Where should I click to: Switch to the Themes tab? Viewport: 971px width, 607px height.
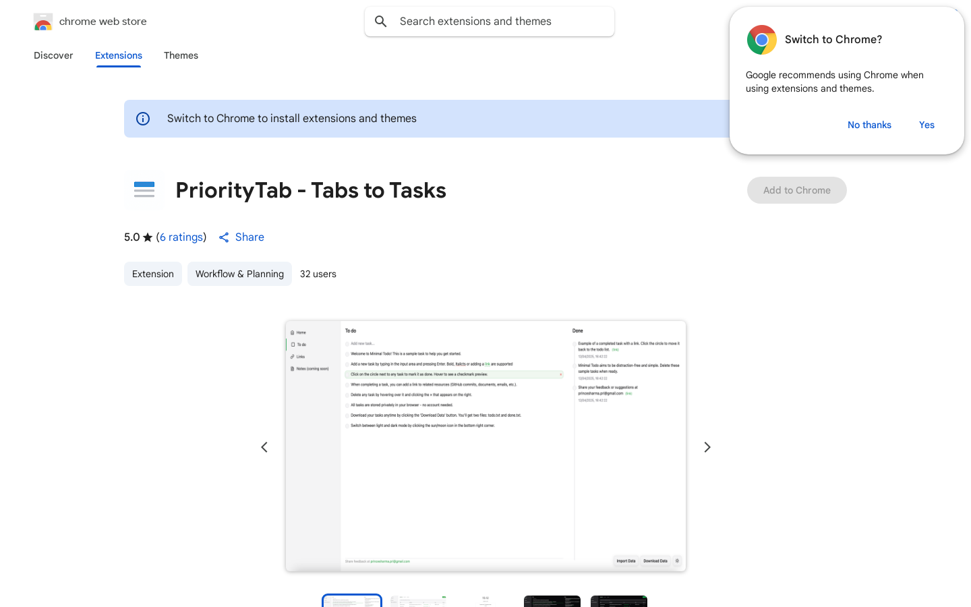(181, 55)
